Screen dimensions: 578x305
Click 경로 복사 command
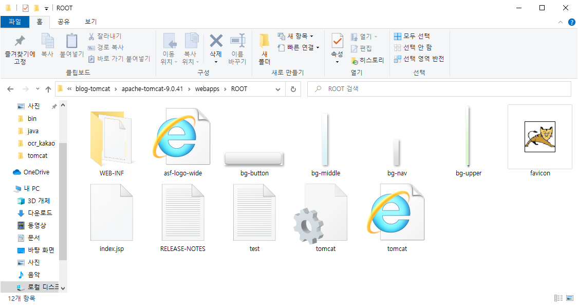106,47
